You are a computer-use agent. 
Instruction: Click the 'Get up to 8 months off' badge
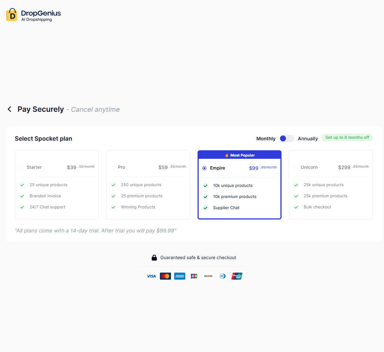click(347, 138)
